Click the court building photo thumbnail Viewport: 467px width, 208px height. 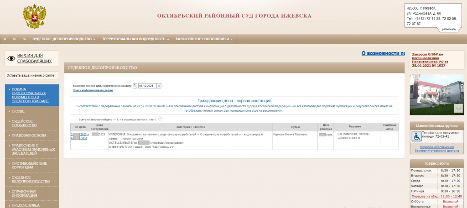click(x=436, y=95)
